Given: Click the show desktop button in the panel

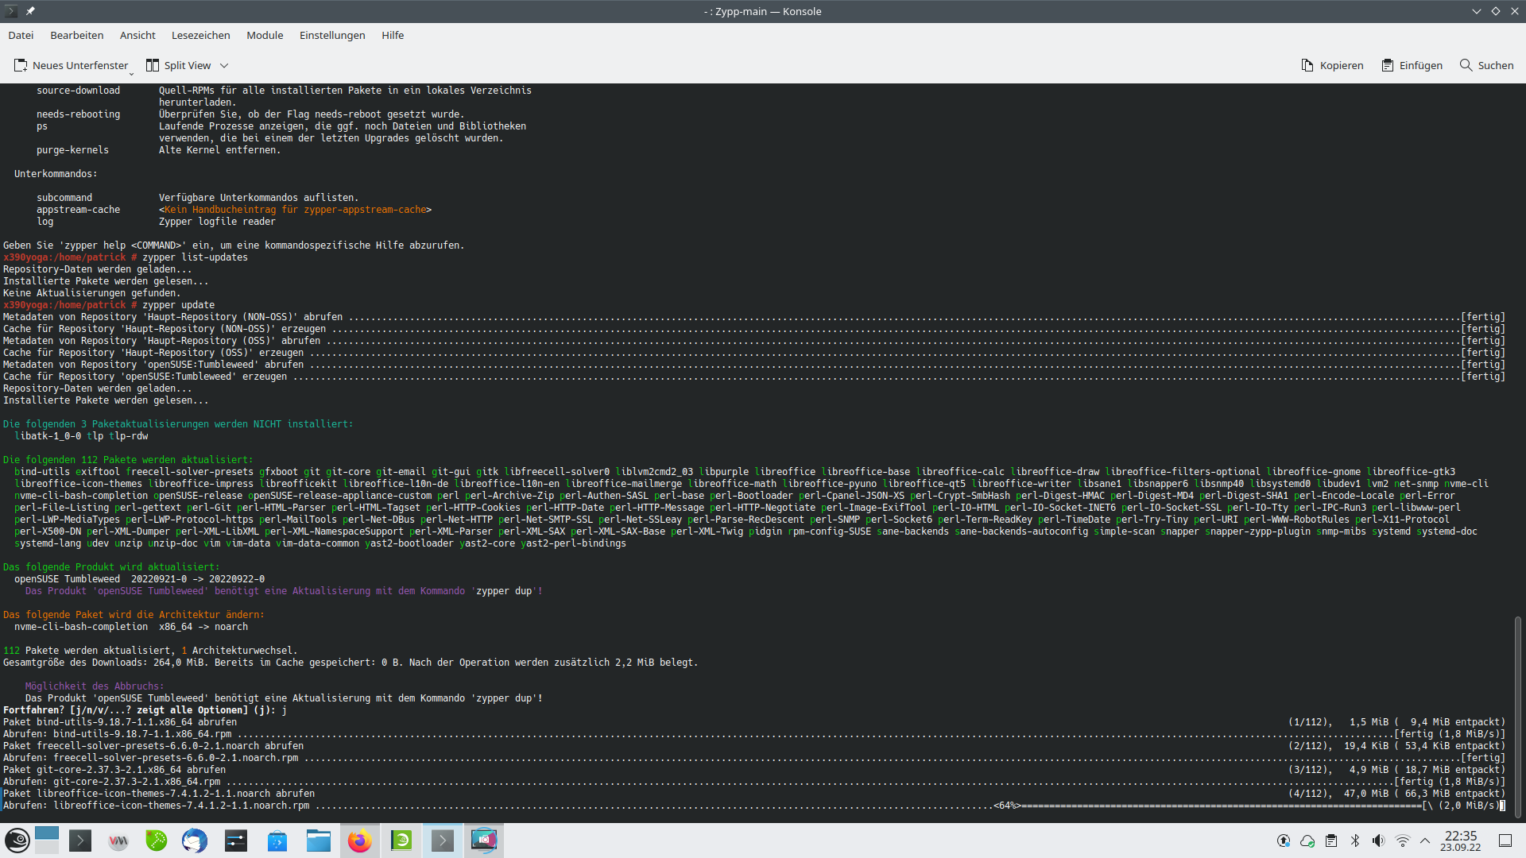Looking at the screenshot, I should click(1505, 841).
